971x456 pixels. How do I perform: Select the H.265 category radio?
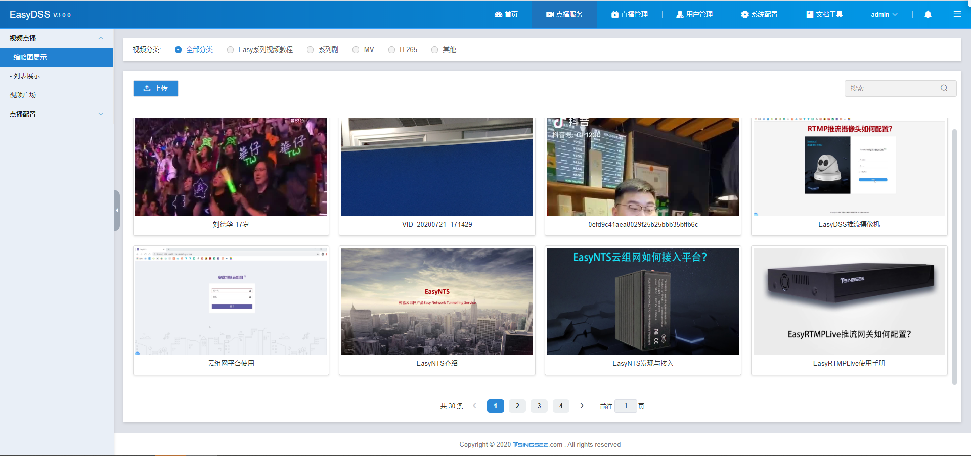pos(391,49)
